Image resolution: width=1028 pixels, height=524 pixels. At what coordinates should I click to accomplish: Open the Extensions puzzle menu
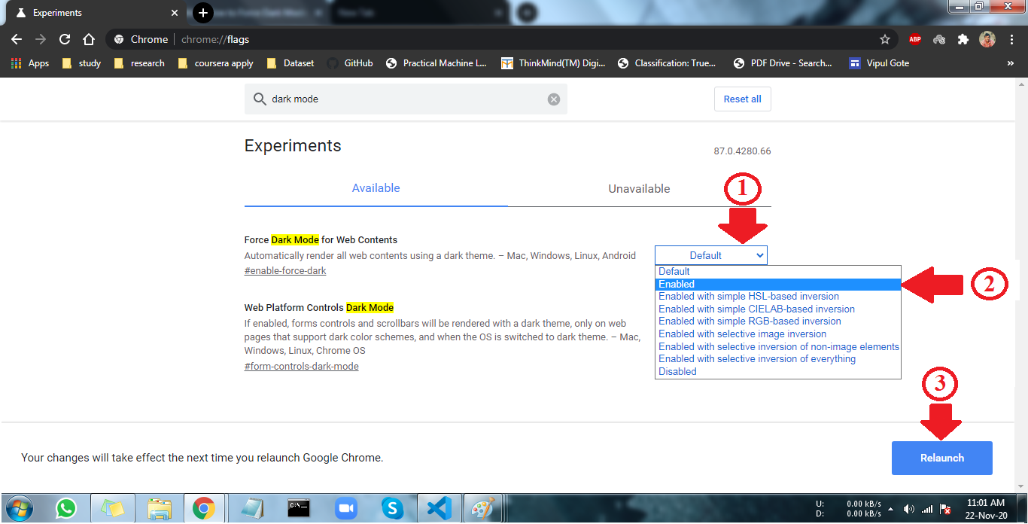tap(963, 39)
